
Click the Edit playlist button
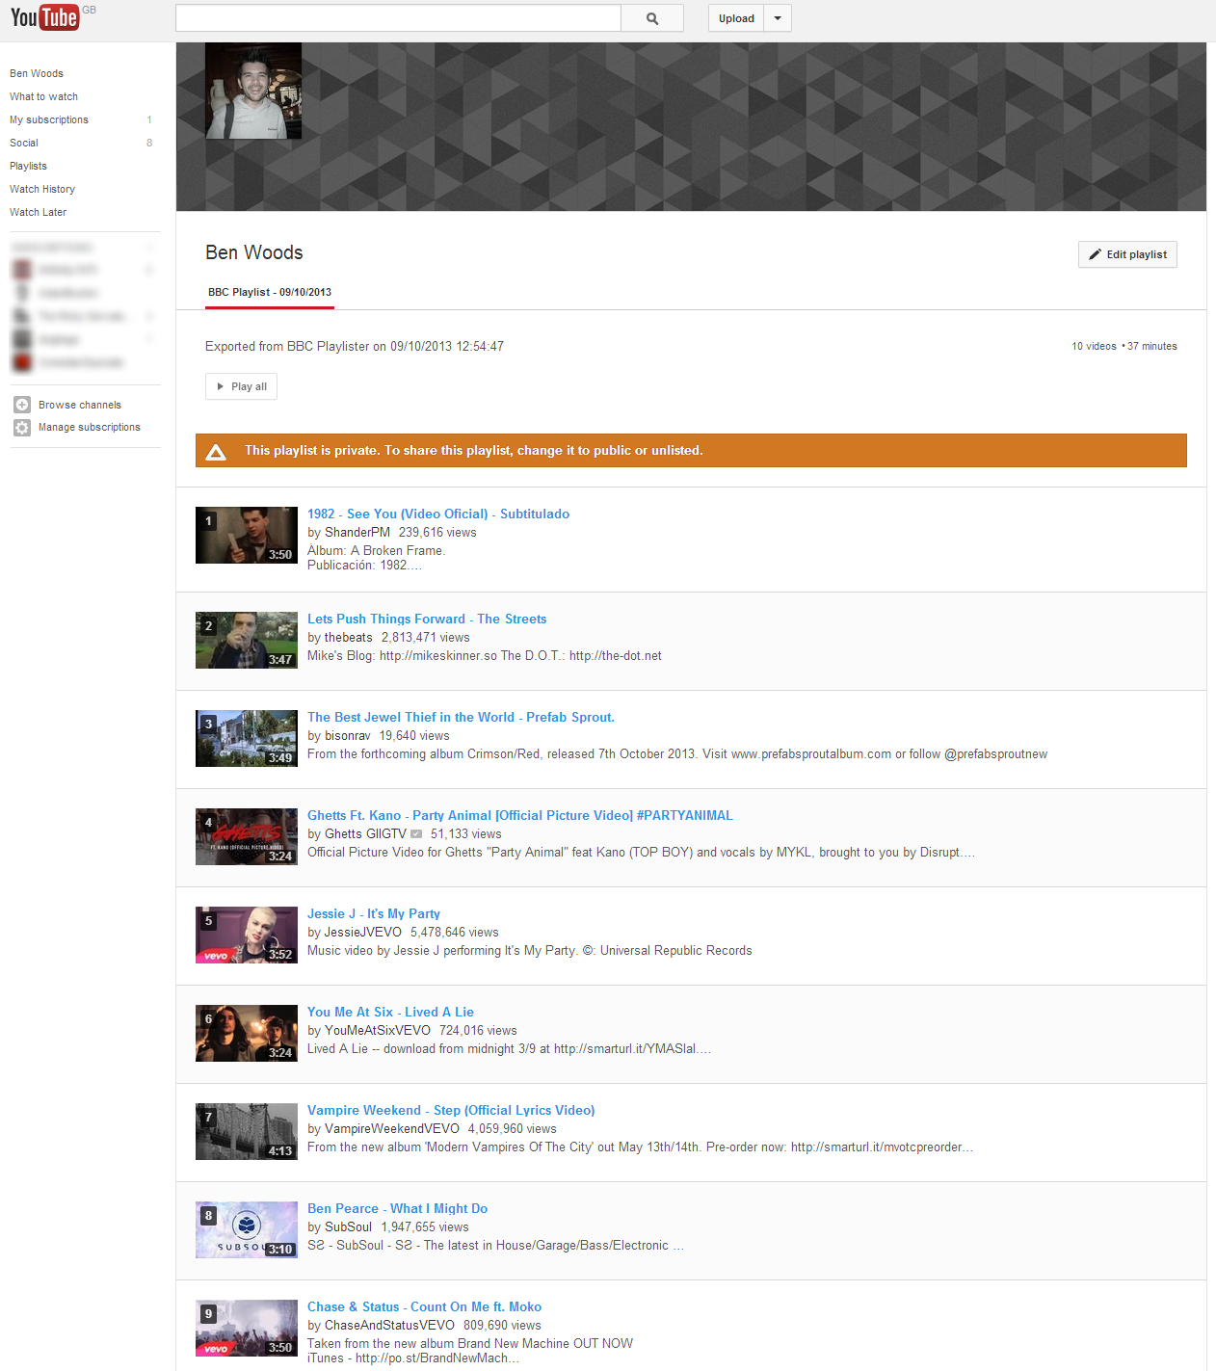click(x=1127, y=254)
